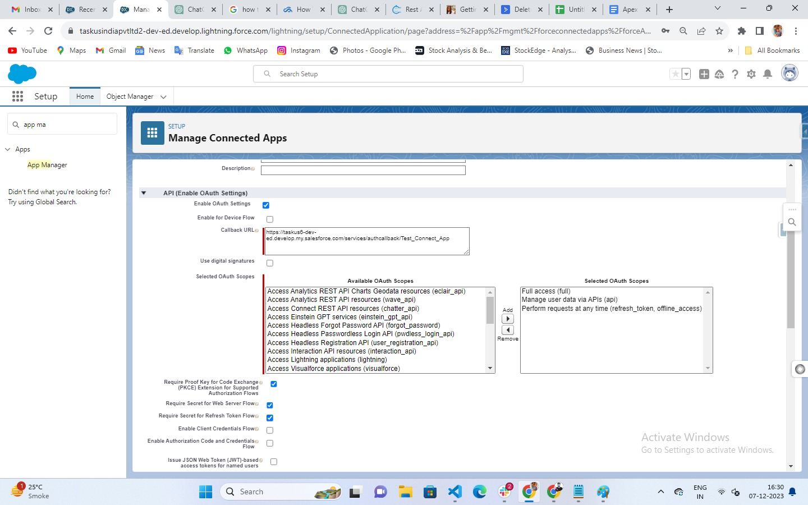The height and width of the screenshot is (505, 808).
Task: Open the Notifications bell
Action: [x=768, y=74]
